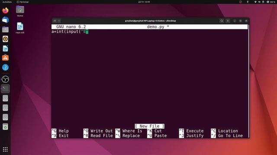Click the ^T Execute shortcut
Viewport: 277px width, 155px height.
click(x=191, y=131)
